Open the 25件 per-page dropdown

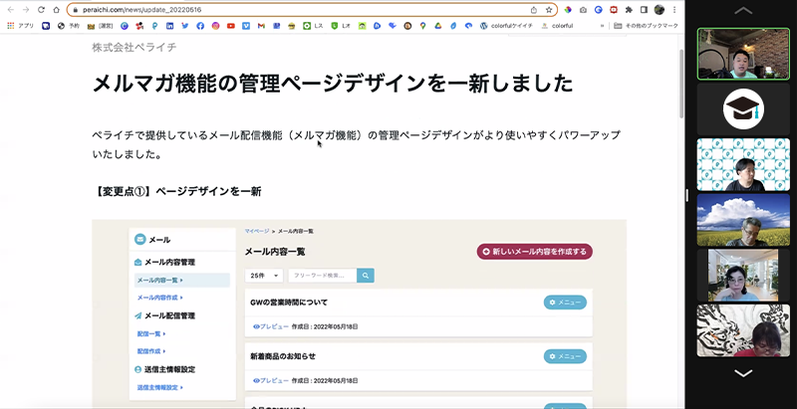(x=264, y=276)
